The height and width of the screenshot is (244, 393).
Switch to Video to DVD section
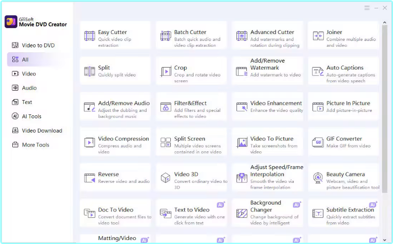34,45
